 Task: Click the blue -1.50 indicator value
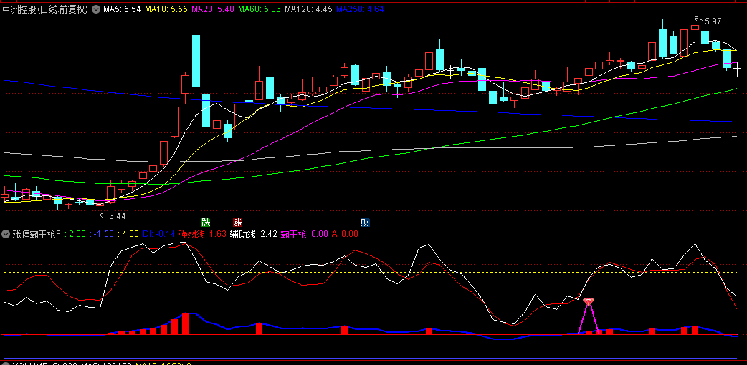coord(105,233)
